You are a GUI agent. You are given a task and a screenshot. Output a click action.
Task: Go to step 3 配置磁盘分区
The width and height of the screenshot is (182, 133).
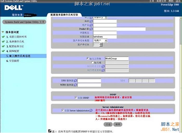15,46
